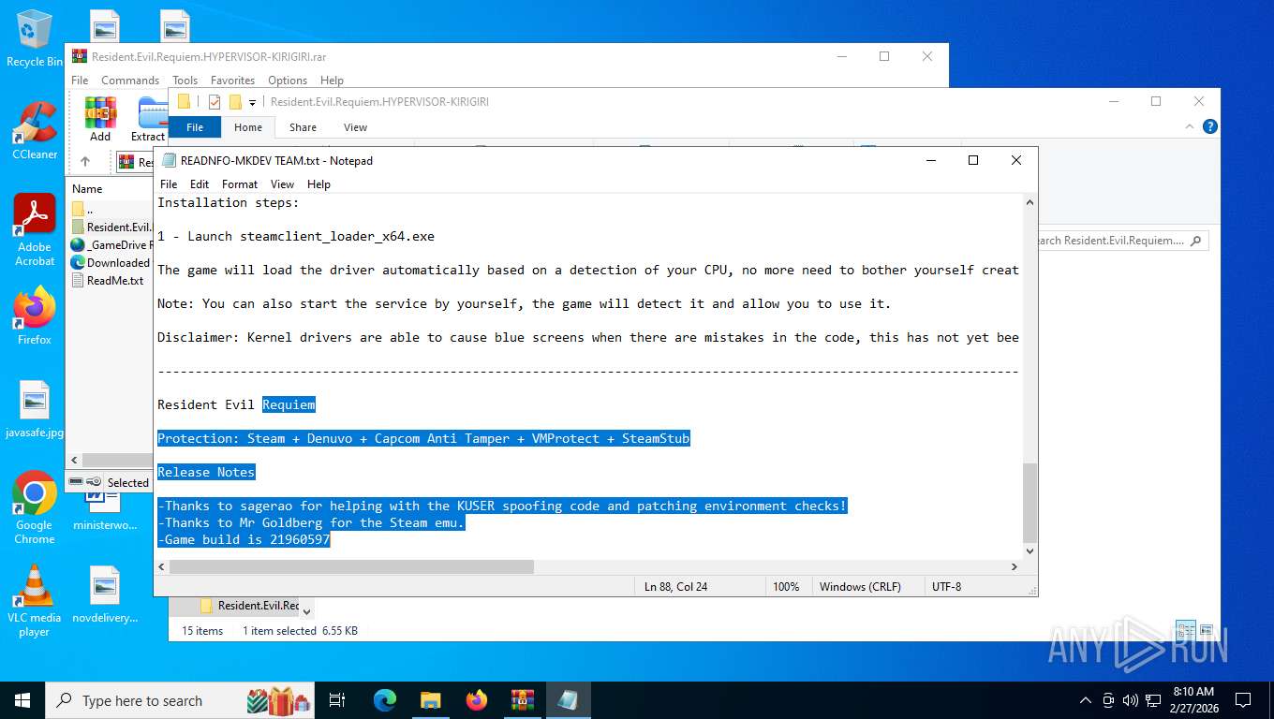Open WinRAR Tools menu
The image size is (1274, 719).
pyautogui.click(x=185, y=81)
